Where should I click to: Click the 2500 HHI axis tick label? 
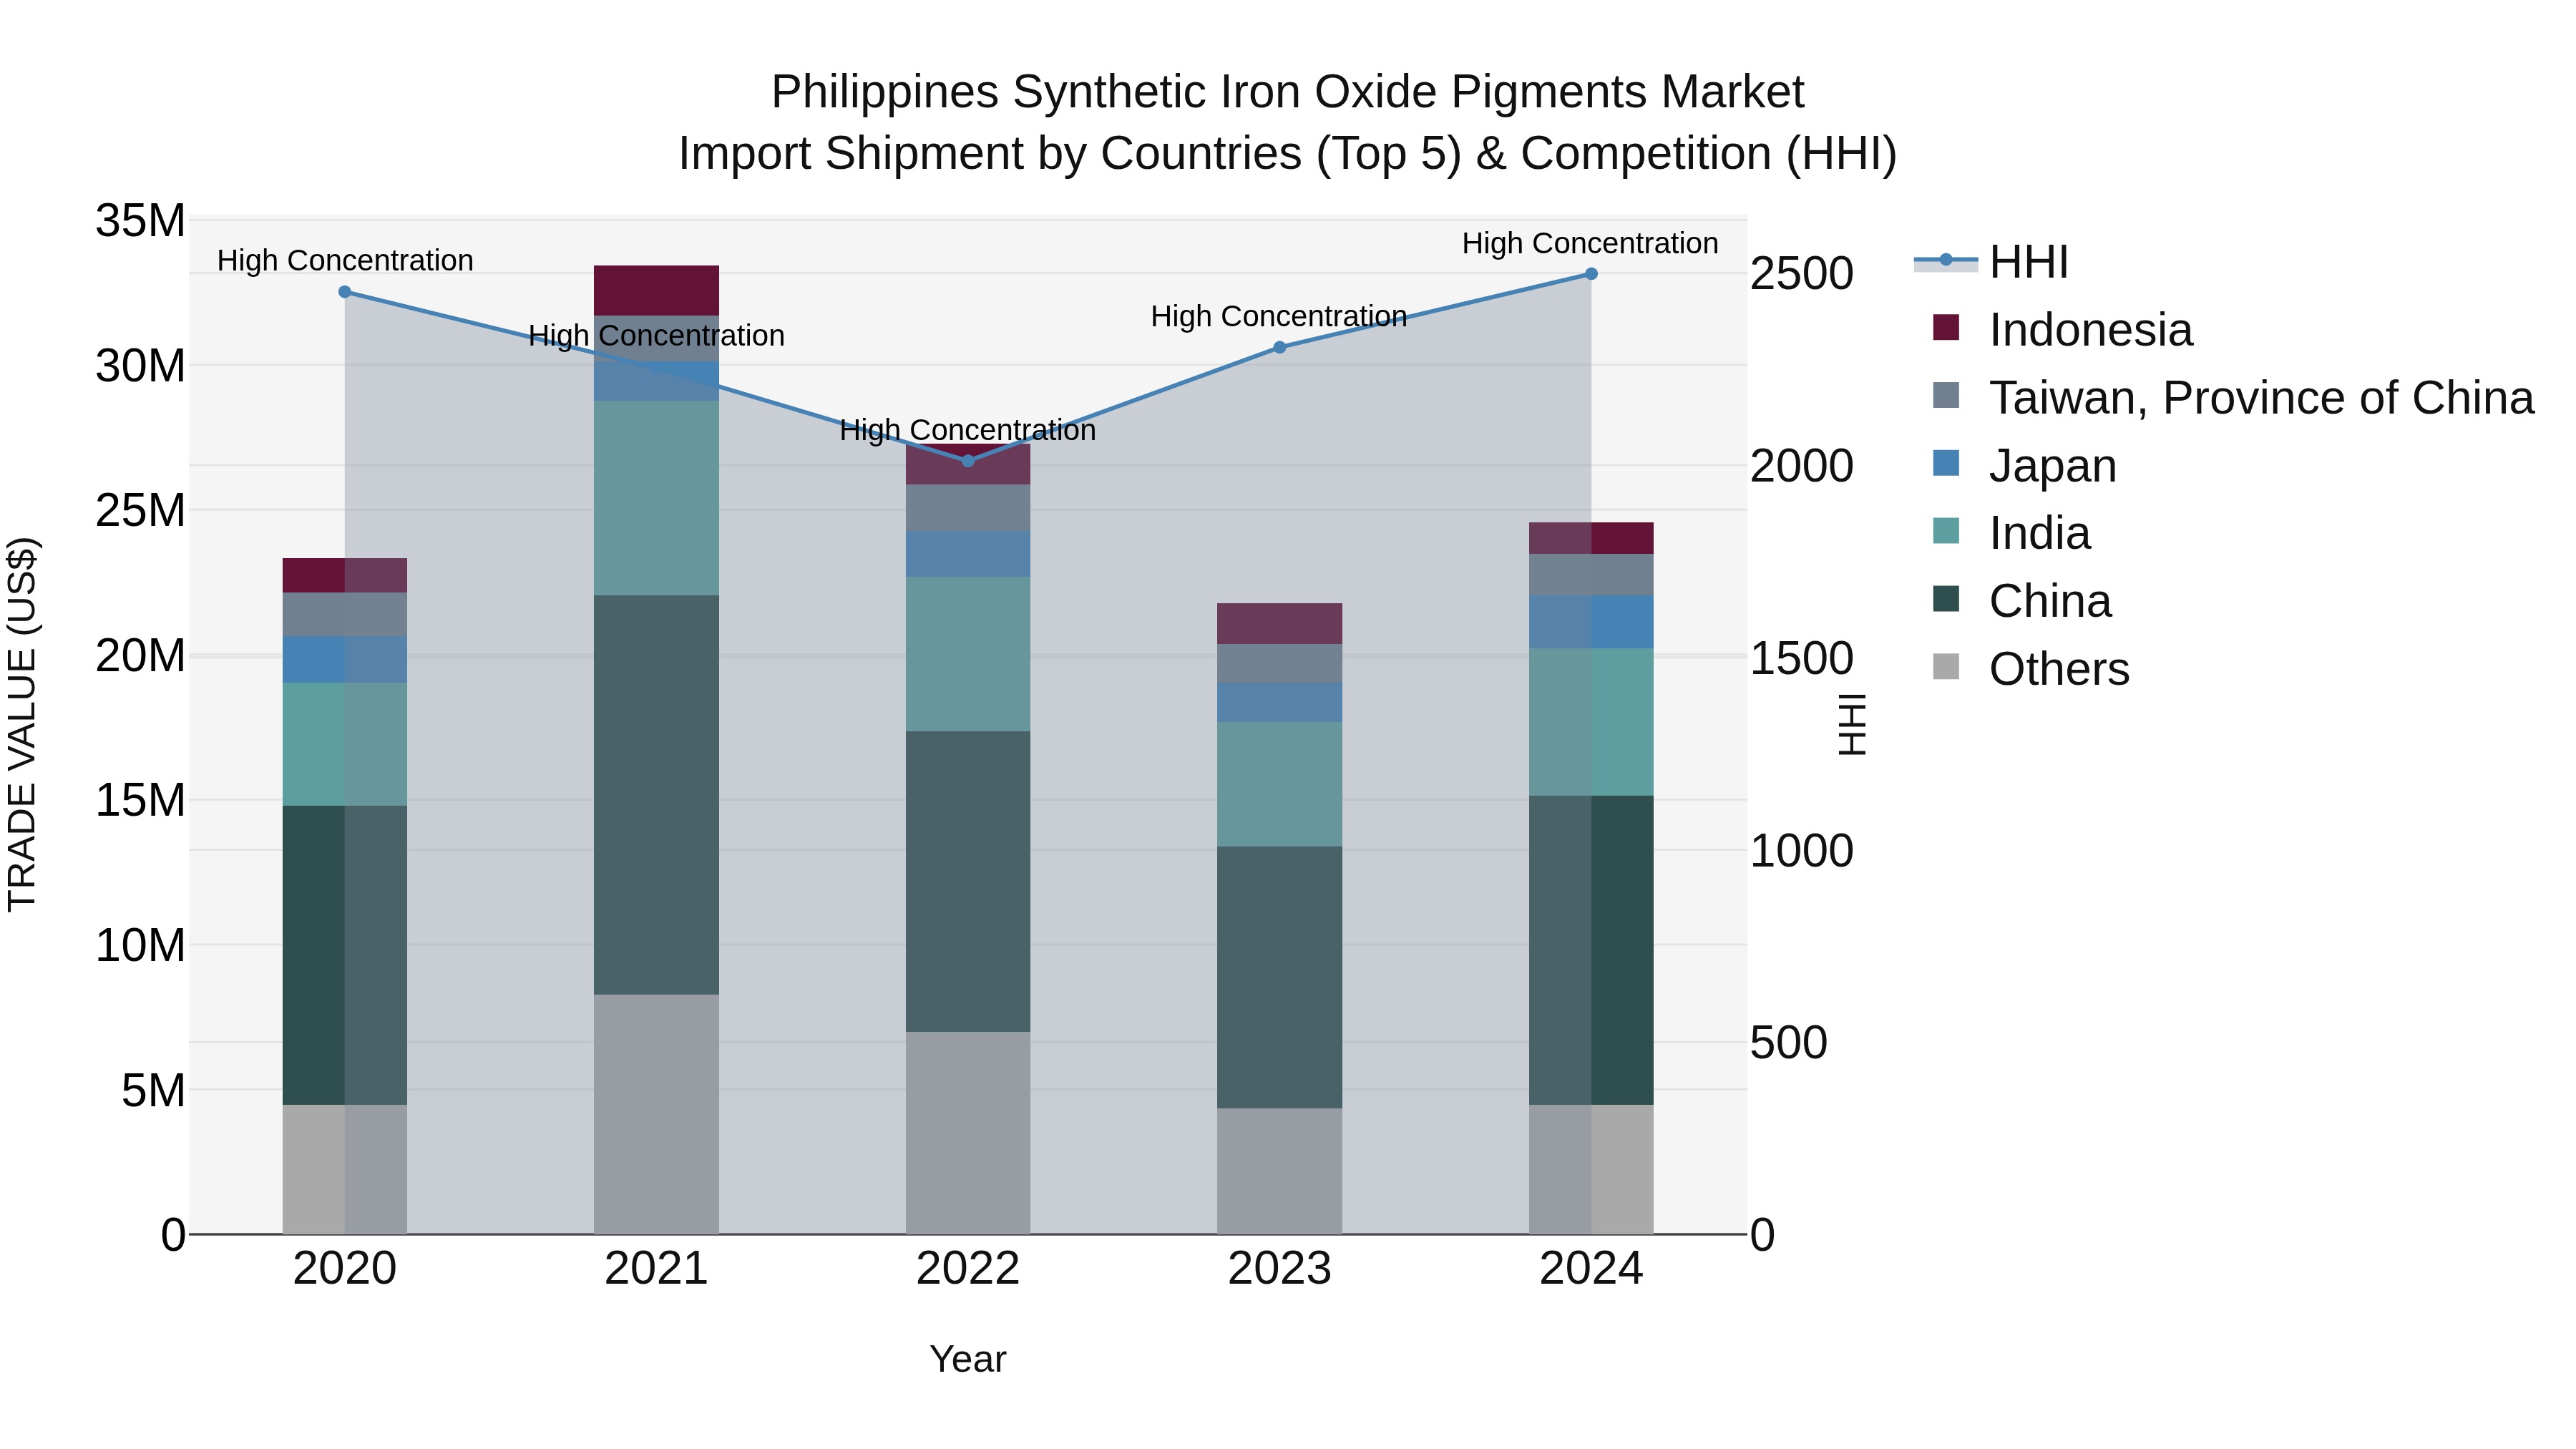point(1802,274)
